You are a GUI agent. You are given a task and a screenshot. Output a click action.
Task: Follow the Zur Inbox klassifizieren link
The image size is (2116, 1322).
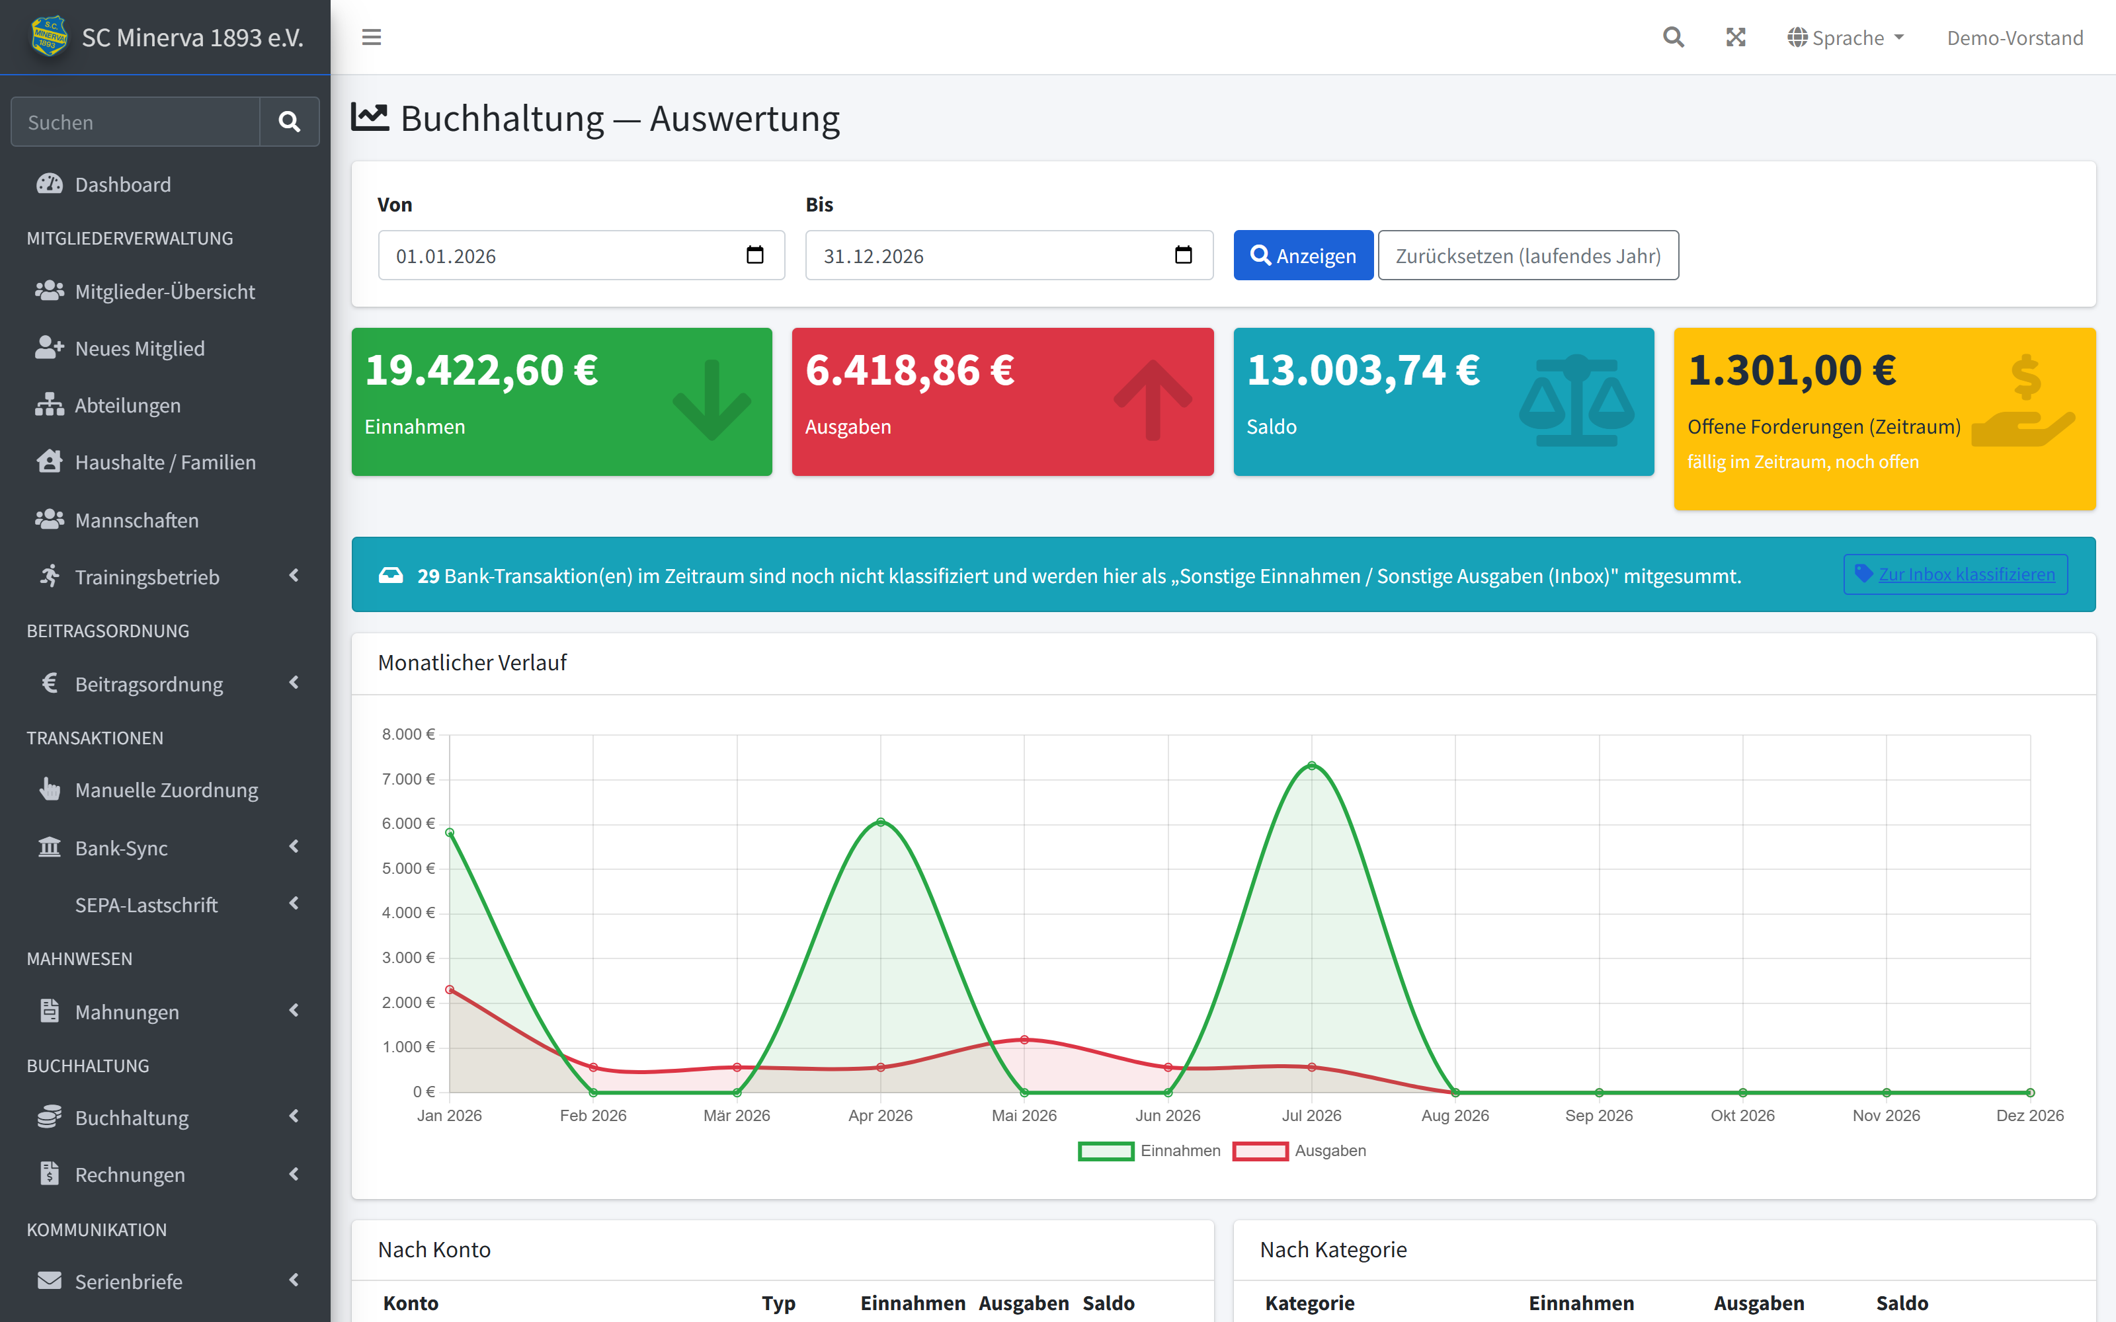coord(1955,574)
